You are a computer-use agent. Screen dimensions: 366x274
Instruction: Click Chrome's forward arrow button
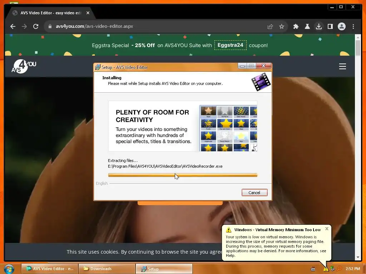(x=24, y=26)
